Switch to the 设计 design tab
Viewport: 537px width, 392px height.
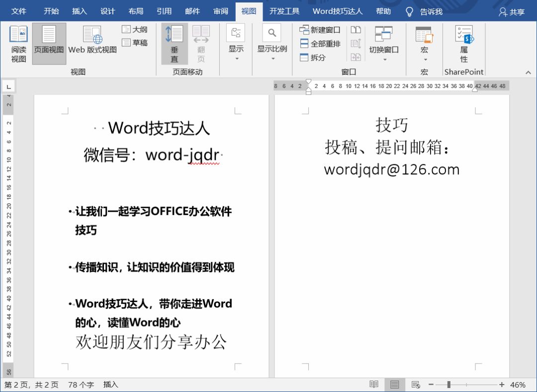point(107,11)
